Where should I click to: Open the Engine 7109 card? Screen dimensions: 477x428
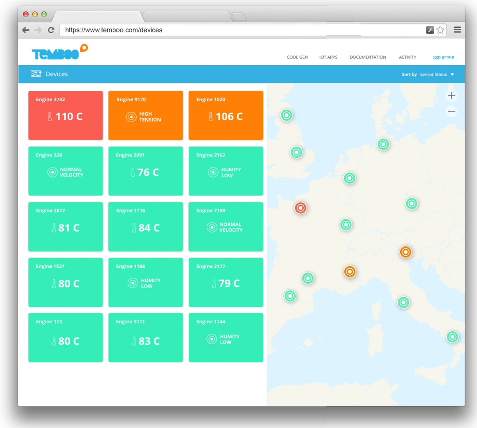click(226, 227)
